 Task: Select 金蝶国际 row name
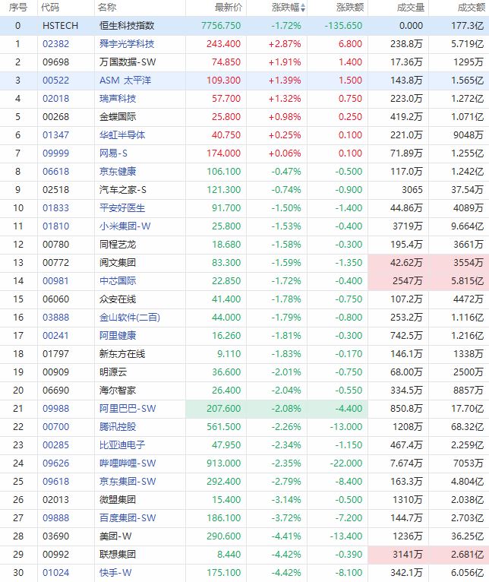pos(118,116)
